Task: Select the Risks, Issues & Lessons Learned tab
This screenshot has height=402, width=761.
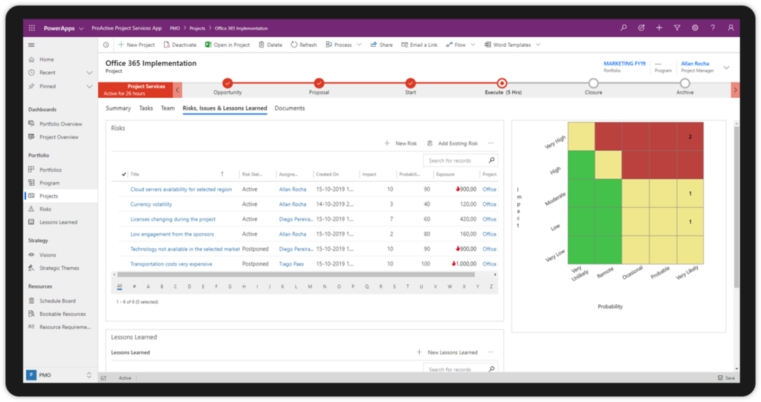Action: click(x=224, y=108)
